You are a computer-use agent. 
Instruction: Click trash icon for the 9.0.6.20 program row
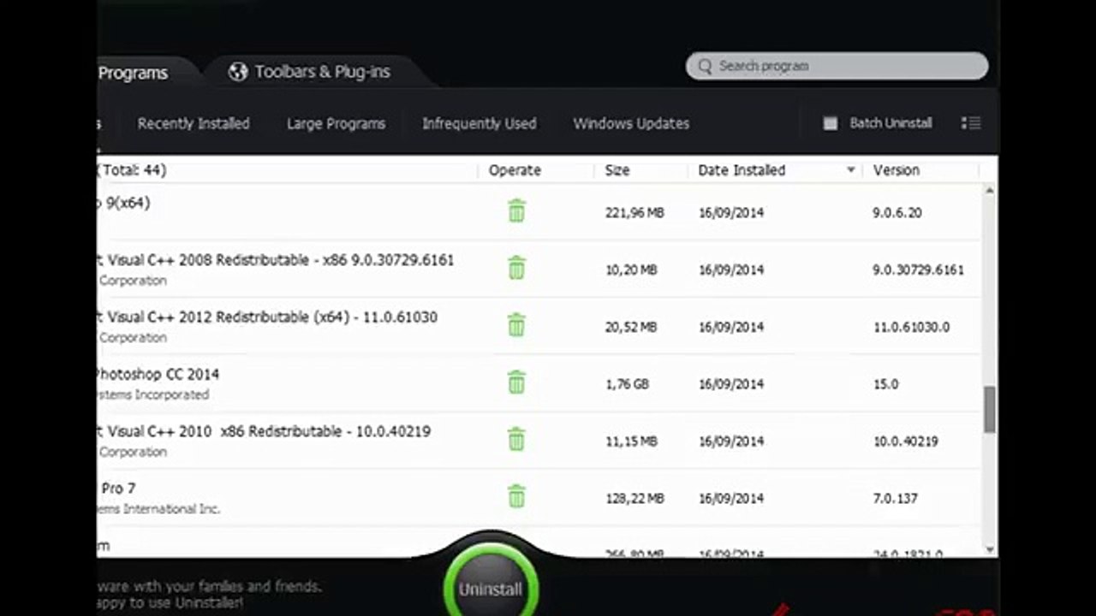[516, 211]
